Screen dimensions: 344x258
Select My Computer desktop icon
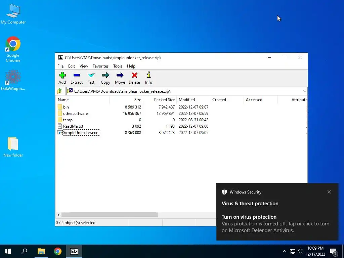13,14
